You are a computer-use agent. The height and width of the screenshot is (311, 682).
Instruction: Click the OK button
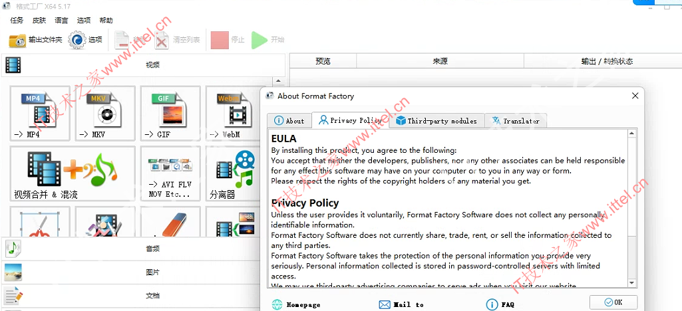(613, 302)
